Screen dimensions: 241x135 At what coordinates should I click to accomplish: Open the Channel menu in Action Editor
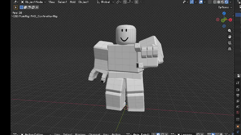(x=94, y=134)
